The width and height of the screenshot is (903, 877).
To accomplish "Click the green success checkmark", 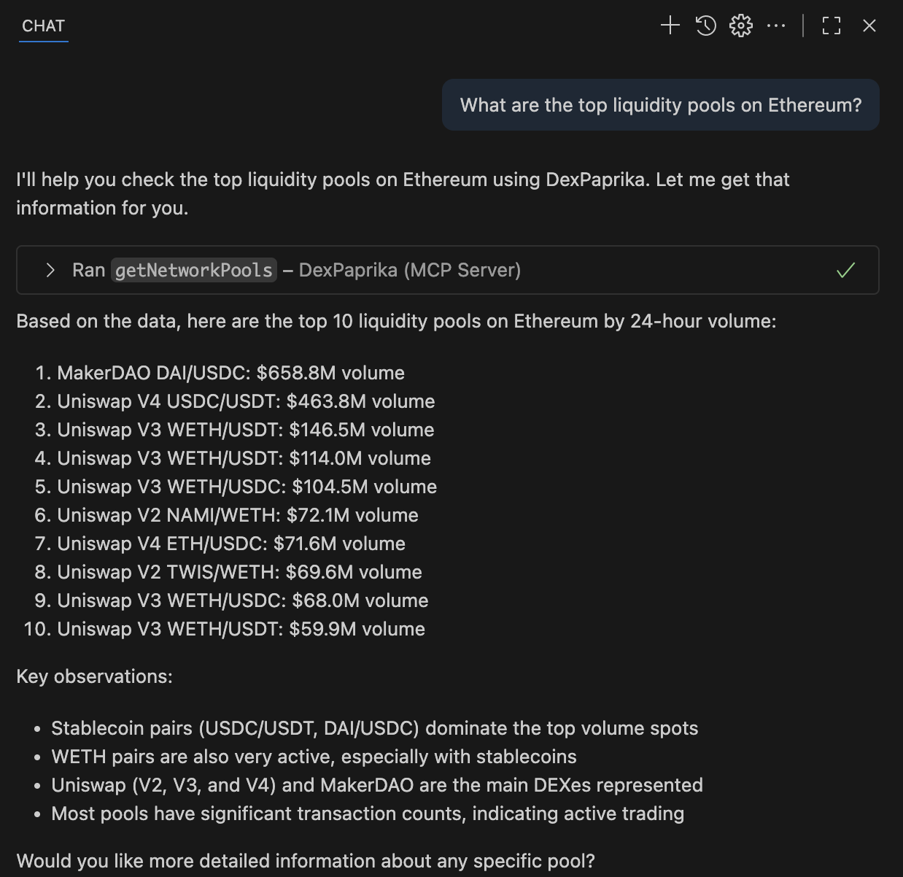I will [845, 270].
